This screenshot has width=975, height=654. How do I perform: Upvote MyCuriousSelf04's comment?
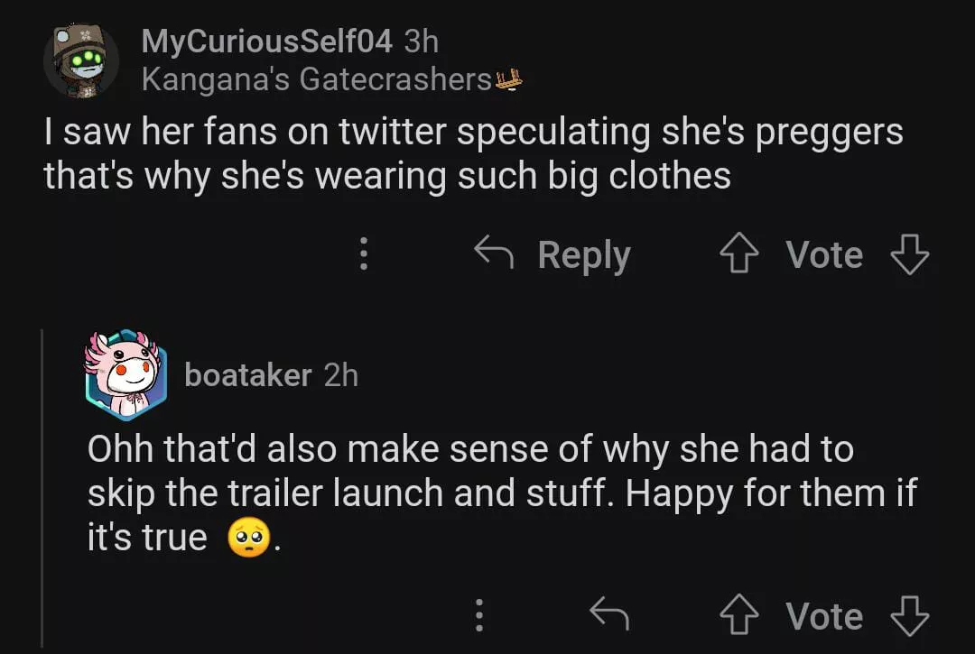(738, 255)
